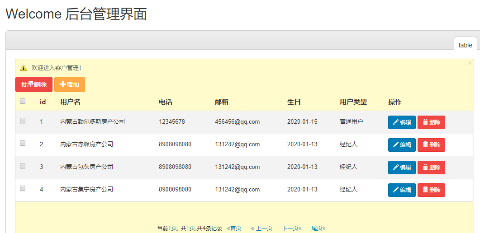The width and height of the screenshot is (480, 233).
Task: Check the box for 内蒙古包头房产公司
Action: 23,166
